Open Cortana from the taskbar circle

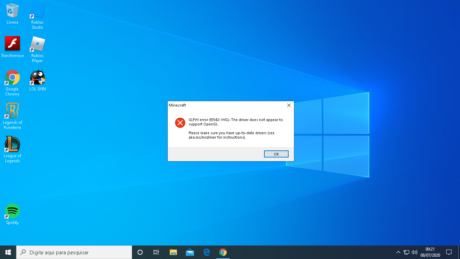click(140, 252)
